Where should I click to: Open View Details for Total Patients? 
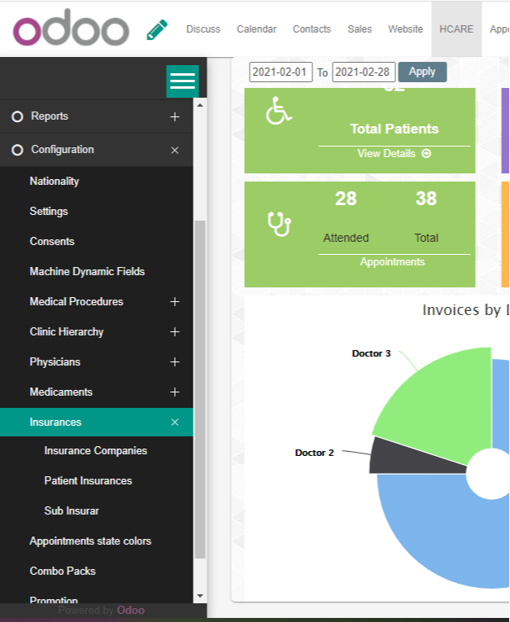tap(394, 154)
